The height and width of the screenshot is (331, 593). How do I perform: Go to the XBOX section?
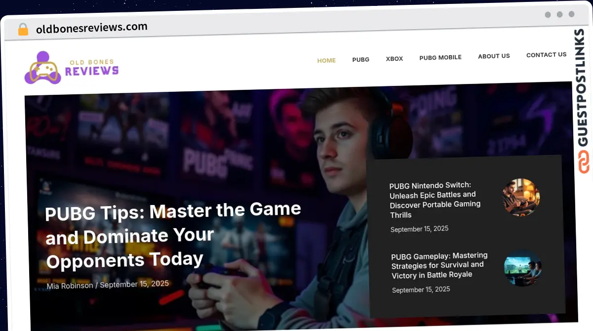click(x=394, y=58)
